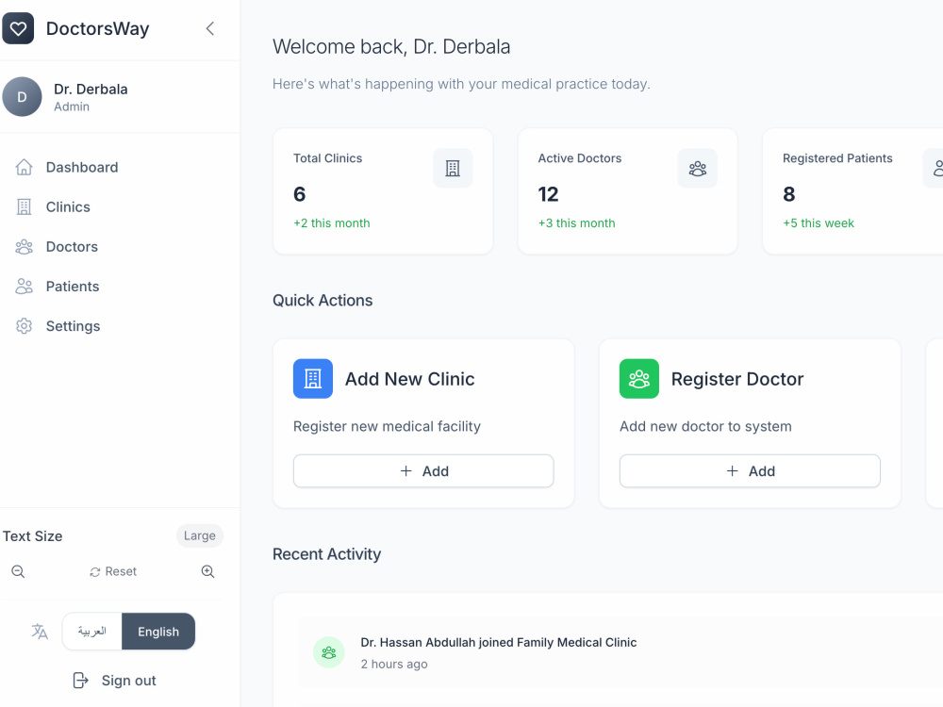Click the '+2 this month' text

pos(332,223)
